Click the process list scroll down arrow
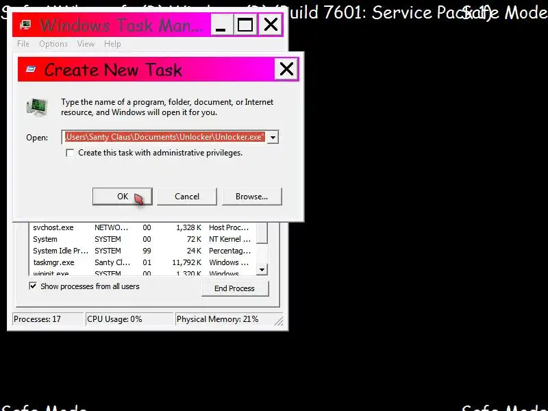The height and width of the screenshot is (411, 548). (262, 270)
